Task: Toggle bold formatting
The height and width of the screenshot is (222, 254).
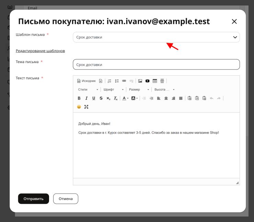Action: [x=79, y=98]
